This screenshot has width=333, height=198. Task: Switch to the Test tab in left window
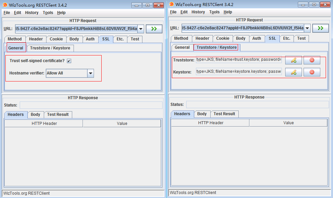pos(135,39)
